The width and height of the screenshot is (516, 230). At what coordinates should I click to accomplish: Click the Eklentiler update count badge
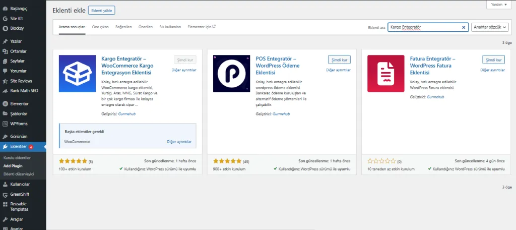point(31,147)
